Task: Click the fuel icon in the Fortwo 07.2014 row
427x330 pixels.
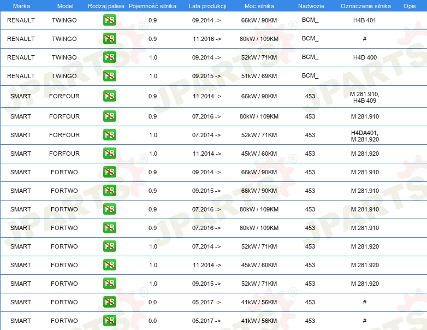Action: 109,246
